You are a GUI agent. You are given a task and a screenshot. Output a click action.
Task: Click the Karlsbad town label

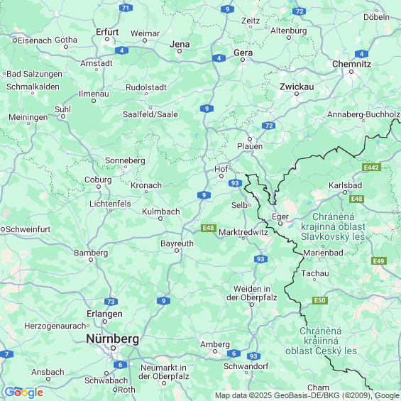[345, 185]
